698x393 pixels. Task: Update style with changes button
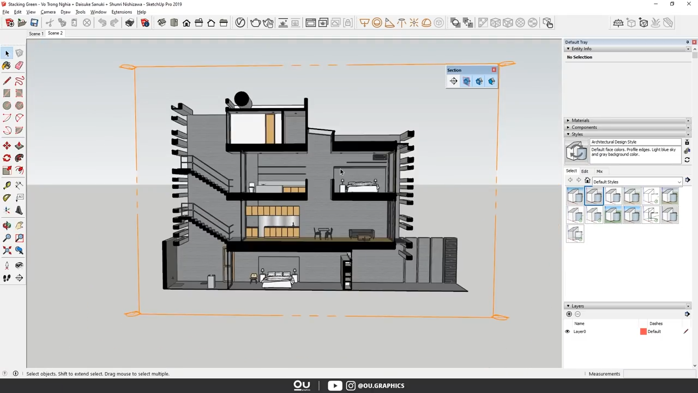point(687,160)
